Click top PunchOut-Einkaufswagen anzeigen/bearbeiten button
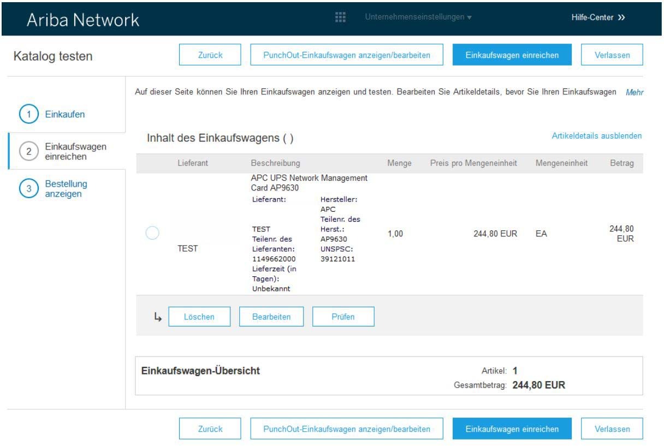664x446 pixels. point(346,55)
